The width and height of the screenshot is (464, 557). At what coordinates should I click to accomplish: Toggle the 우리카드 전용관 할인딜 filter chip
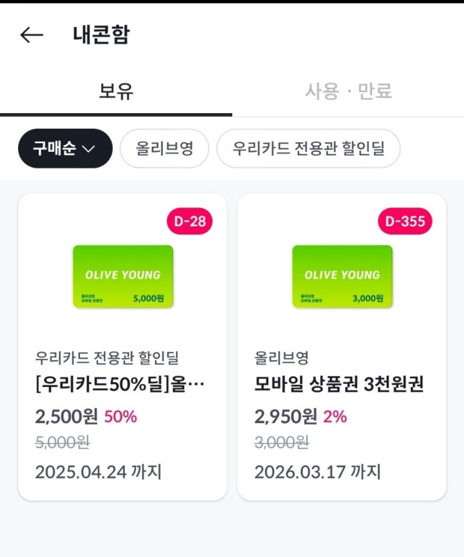click(x=309, y=148)
